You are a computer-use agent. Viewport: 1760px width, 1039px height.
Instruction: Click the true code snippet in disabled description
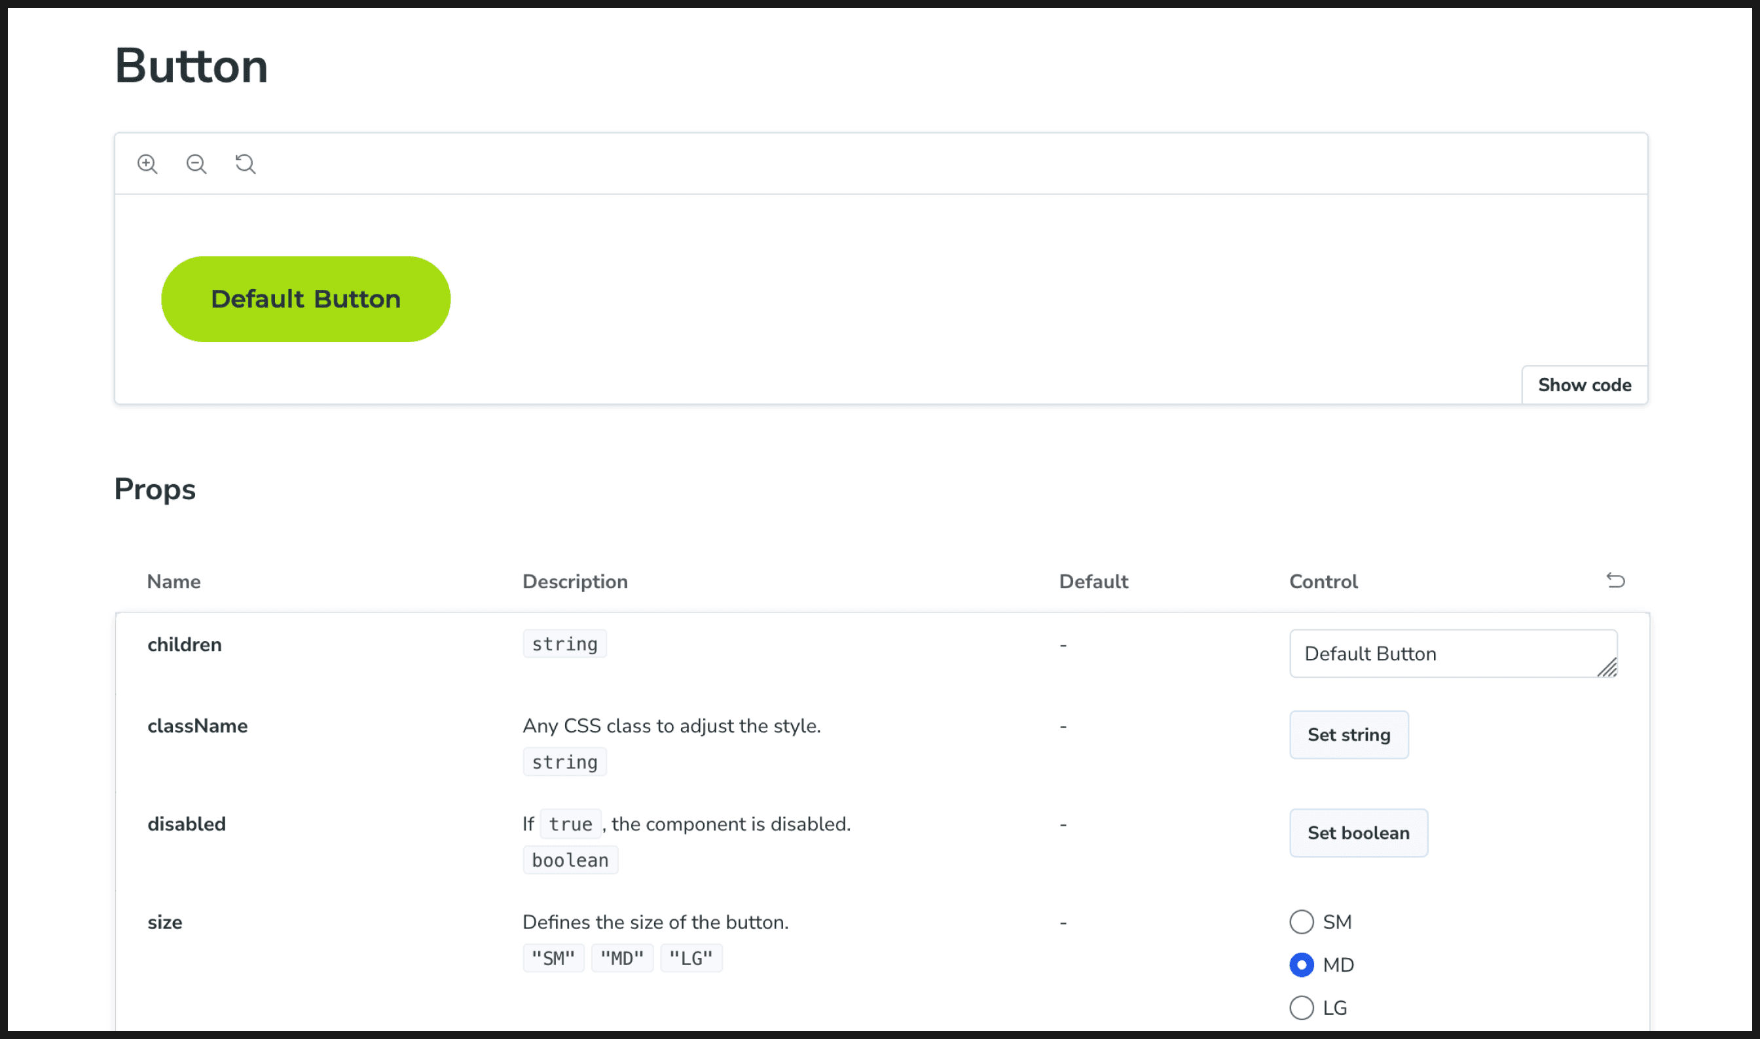[570, 824]
